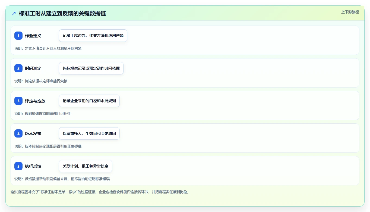This screenshot has width=370, height=212.
Task: Click the step 3 number badge
Action: 18,101
